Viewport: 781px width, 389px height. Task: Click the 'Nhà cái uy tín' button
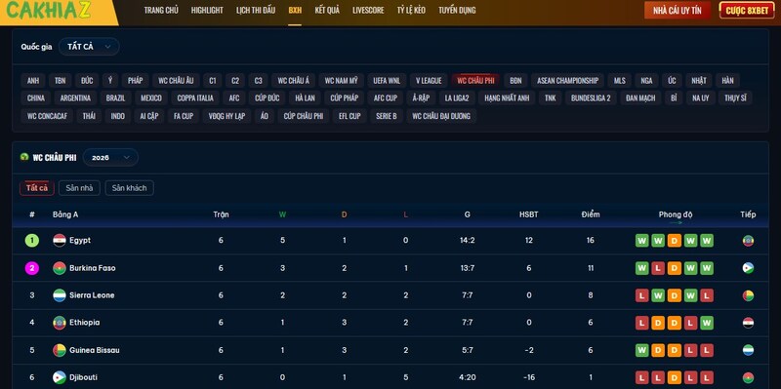click(678, 11)
